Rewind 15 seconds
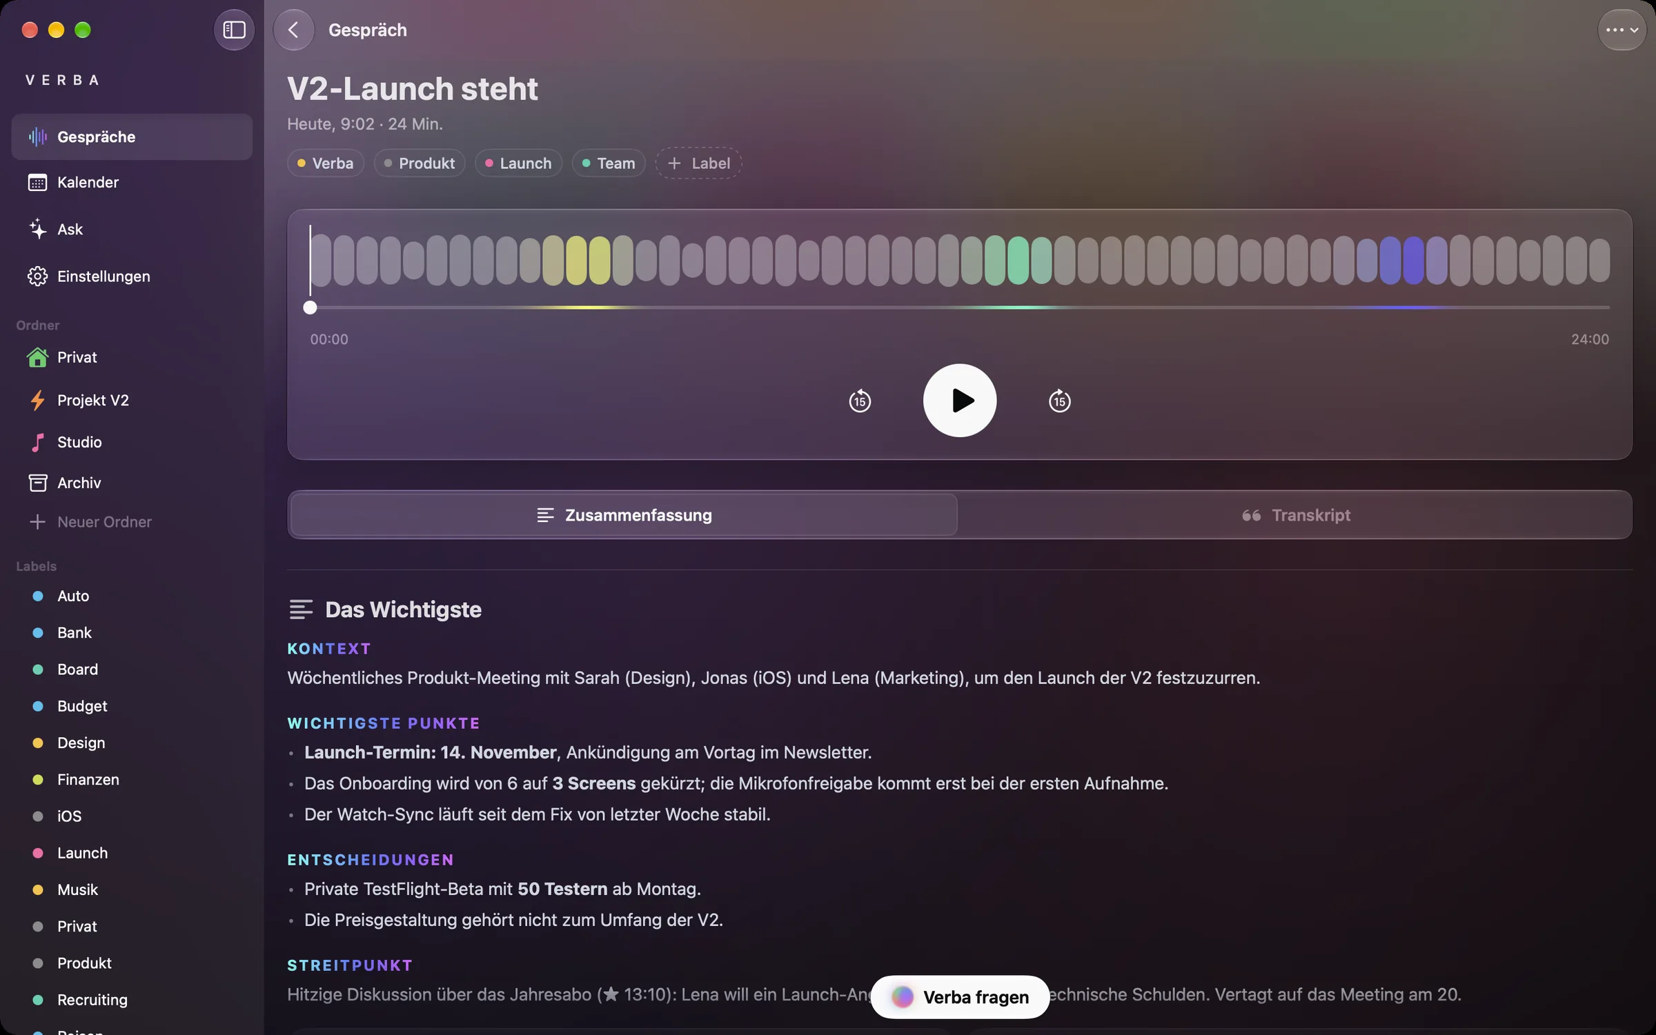The image size is (1656, 1035). click(860, 401)
